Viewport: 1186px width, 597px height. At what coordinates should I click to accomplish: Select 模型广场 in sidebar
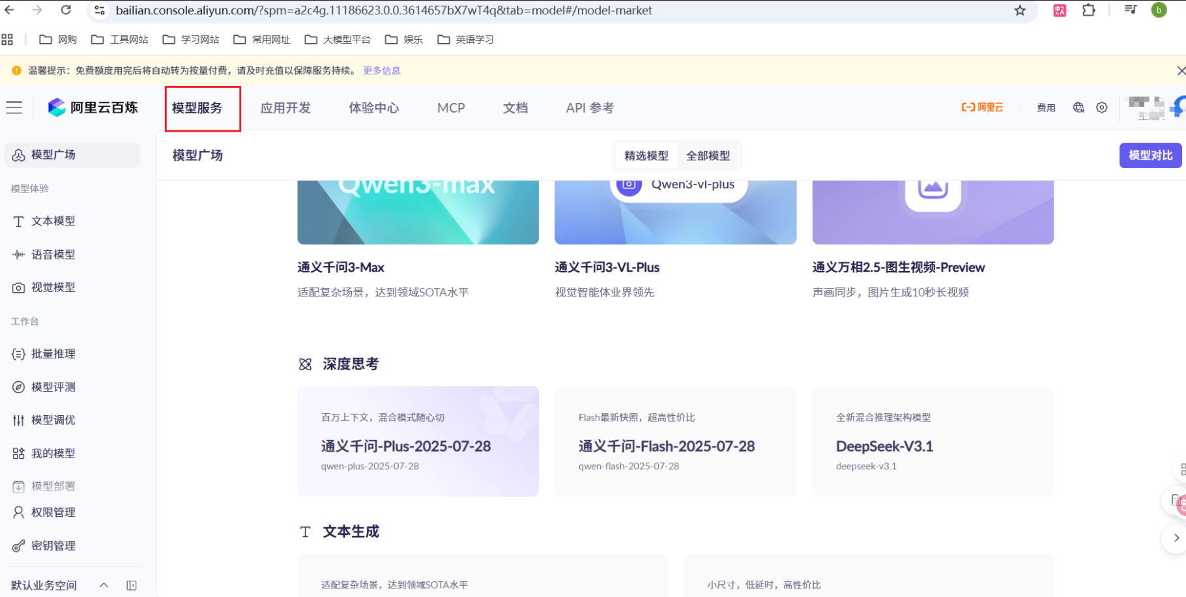[72, 154]
